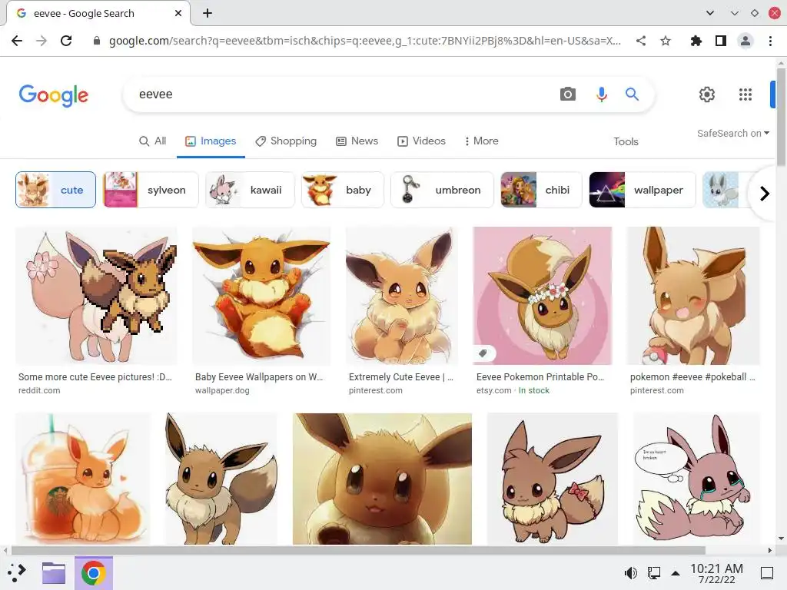Click the scroll-right arrow of horizontal scrollbar
This screenshot has height=590, width=787.
[x=770, y=550]
